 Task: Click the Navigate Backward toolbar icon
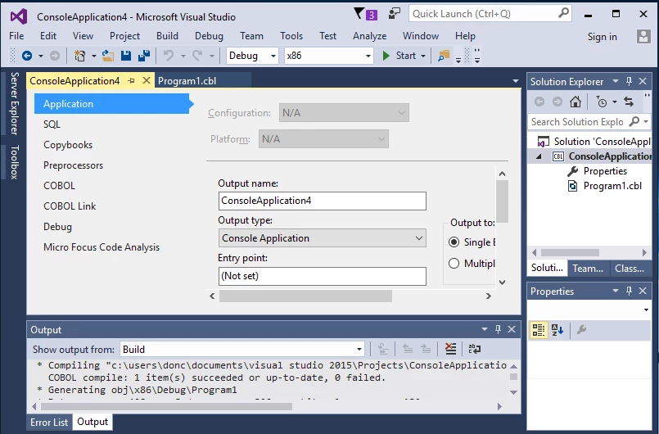27,56
